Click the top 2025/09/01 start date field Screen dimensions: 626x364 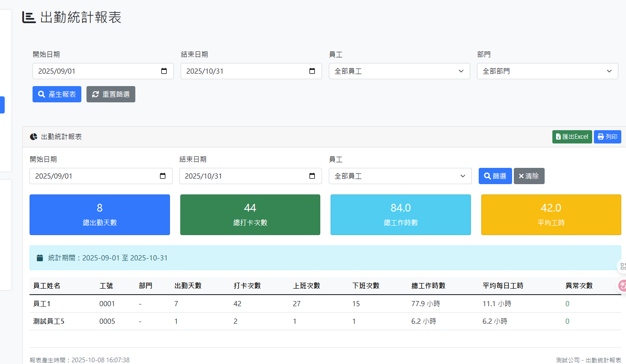(x=94, y=71)
